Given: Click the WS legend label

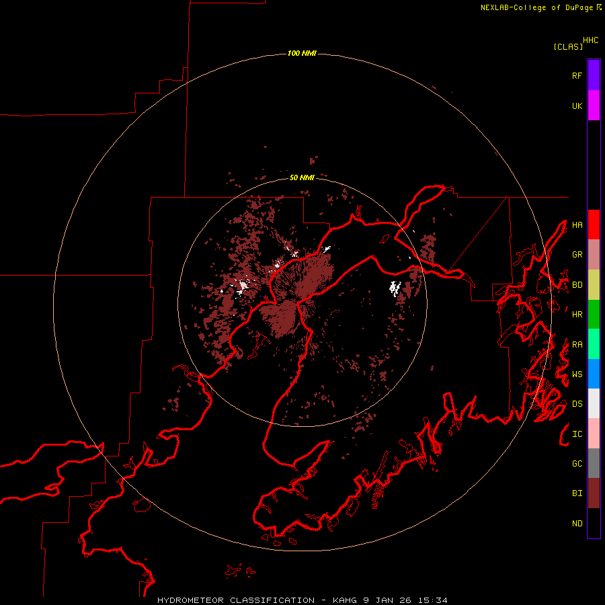Looking at the screenshot, I should click(x=577, y=374).
